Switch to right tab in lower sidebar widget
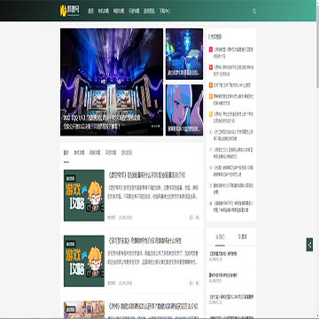This screenshot has height=319, width=319. 243,237
